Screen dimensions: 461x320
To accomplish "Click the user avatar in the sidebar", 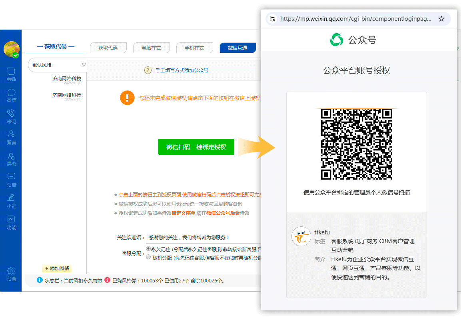I will click(x=12, y=50).
